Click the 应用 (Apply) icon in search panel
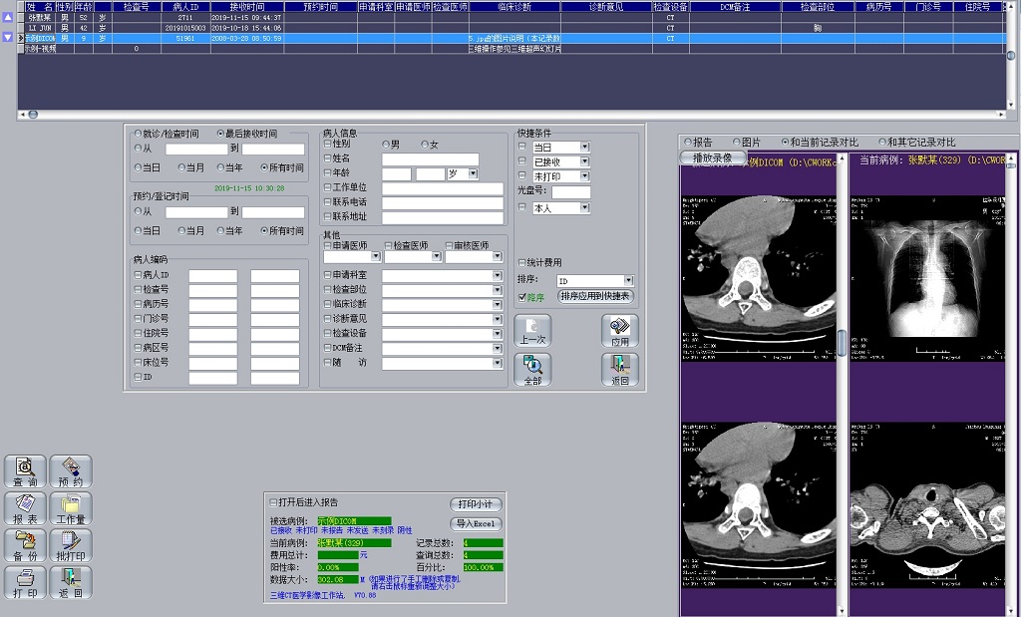This screenshot has height=617, width=1021. pyautogui.click(x=619, y=331)
